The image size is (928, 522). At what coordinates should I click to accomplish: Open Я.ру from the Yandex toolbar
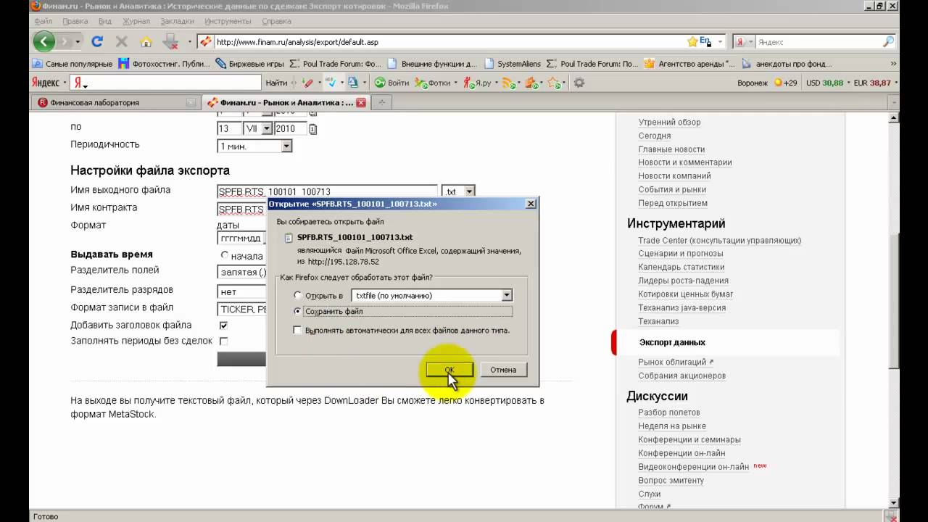(477, 83)
